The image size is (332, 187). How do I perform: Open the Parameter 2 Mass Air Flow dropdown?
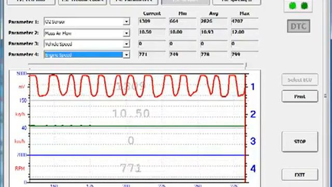126,33
